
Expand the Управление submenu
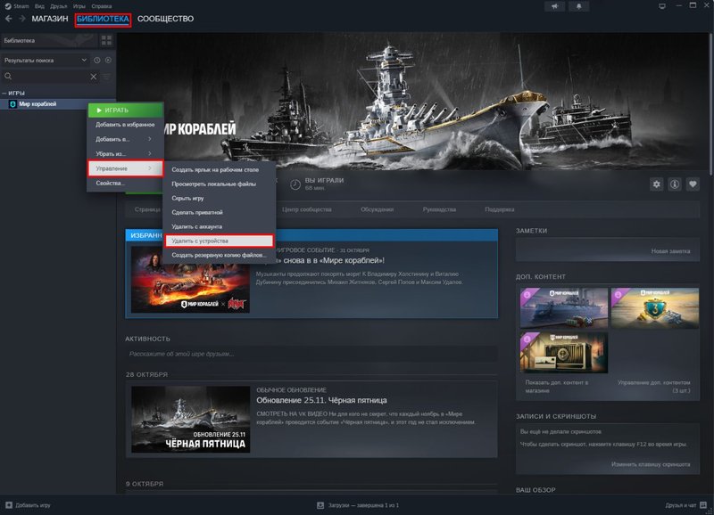click(109, 167)
